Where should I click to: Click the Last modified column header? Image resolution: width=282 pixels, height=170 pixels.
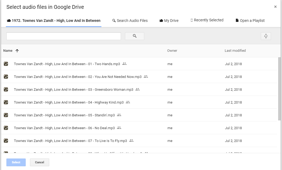pyautogui.click(x=235, y=51)
